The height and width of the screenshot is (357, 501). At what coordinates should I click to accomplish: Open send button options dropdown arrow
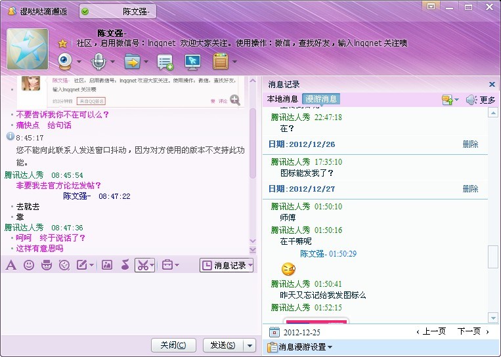click(250, 345)
